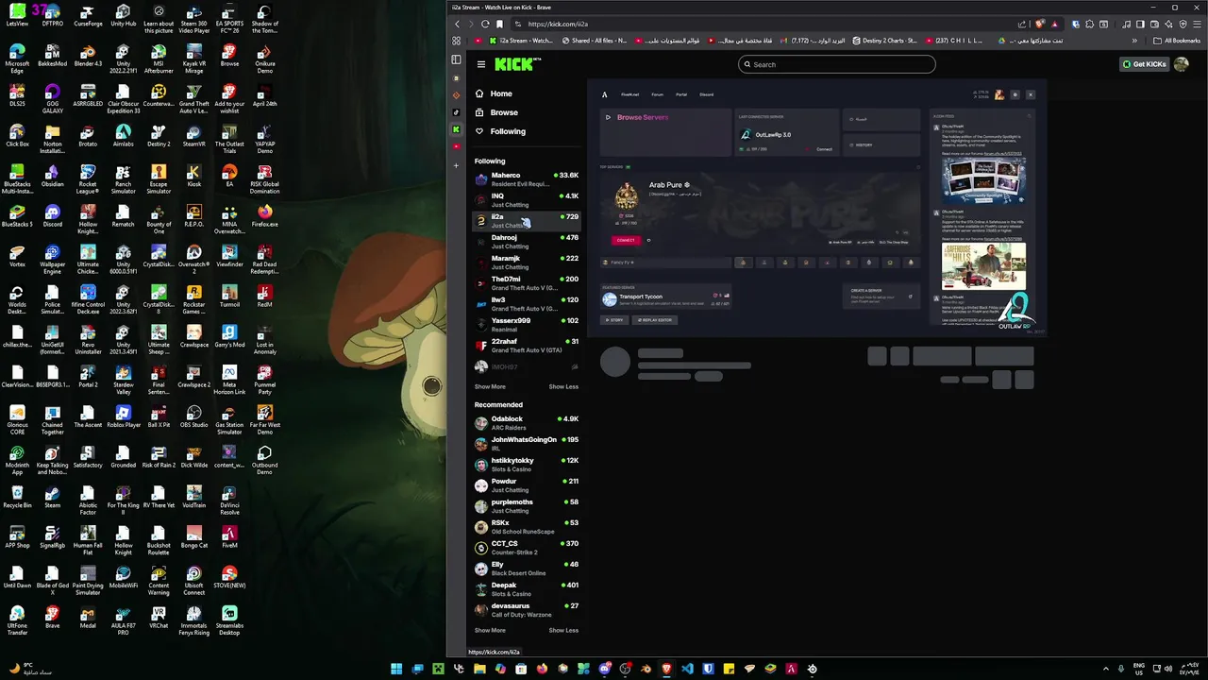
Task: Click the Brave Rewards triangle icon
Action: 1054,24
